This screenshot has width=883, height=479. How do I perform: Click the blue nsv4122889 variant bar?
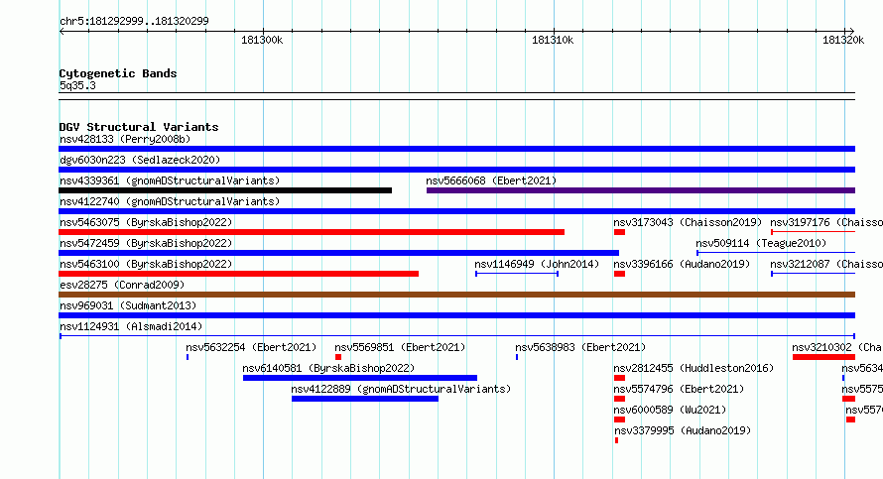(x=365, y=399)
